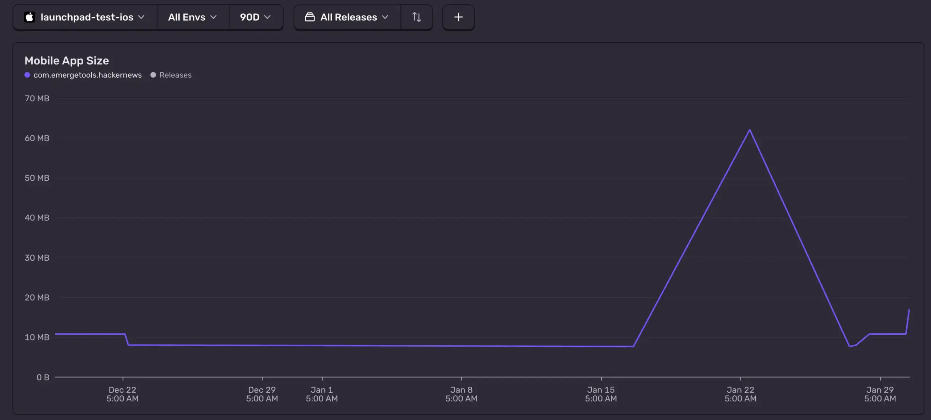Toggle the com.emergetools.hackernews legend series

click(87, 75)
